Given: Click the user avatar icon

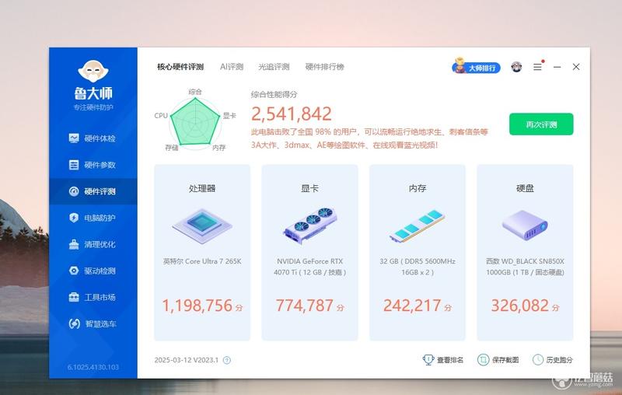Looking at the screenshot, I should 516,67.
